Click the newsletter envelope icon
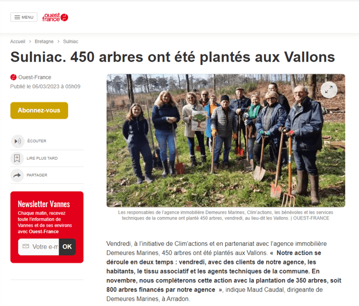This screenshot has height=306, width=359. click(26, 246)
